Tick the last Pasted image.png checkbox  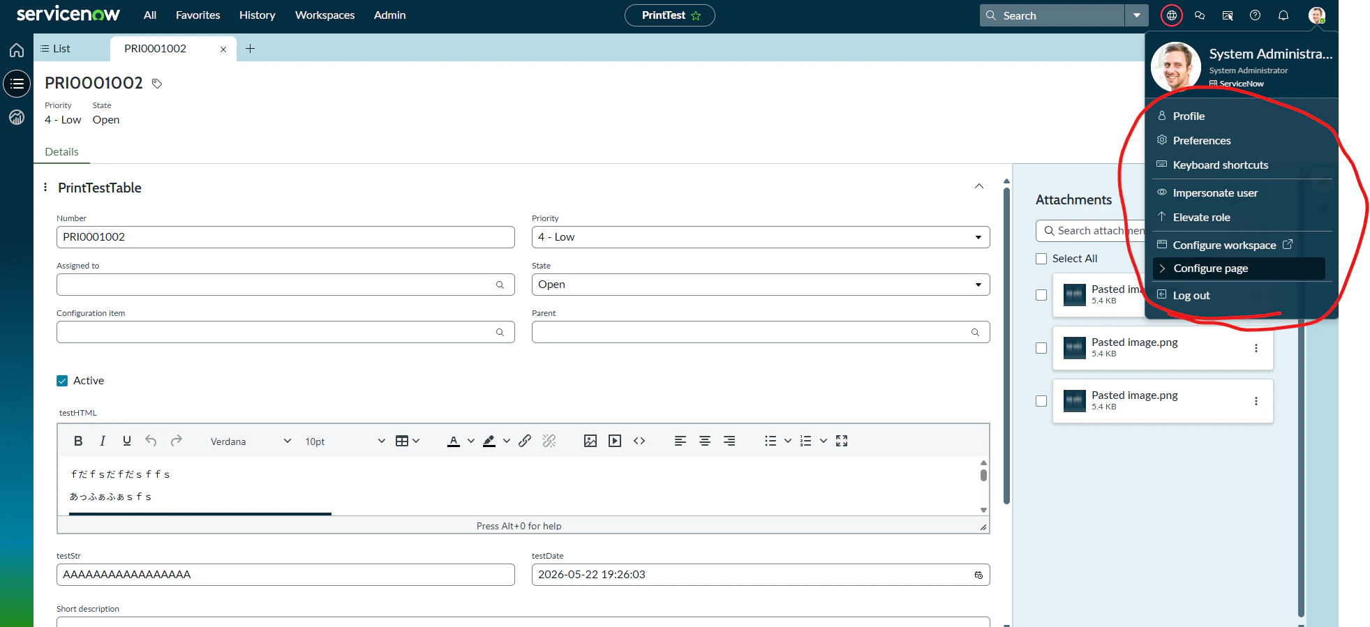pos(1041,401)
